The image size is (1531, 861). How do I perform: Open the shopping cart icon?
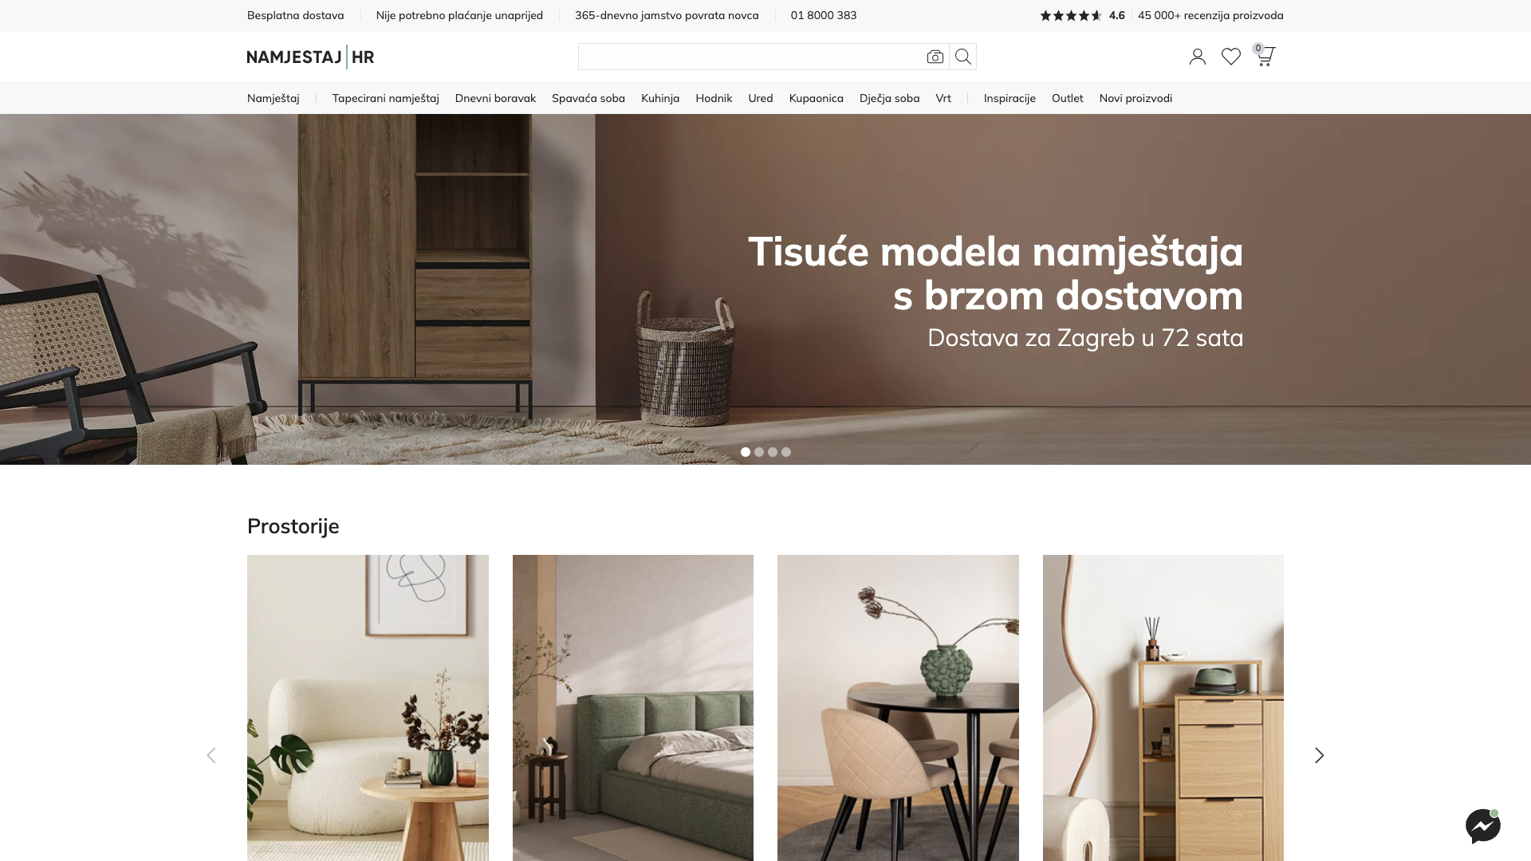[1265, 56]
